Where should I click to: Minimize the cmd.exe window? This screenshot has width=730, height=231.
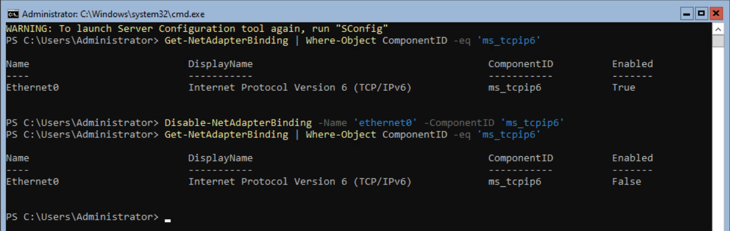click(687, 13)
